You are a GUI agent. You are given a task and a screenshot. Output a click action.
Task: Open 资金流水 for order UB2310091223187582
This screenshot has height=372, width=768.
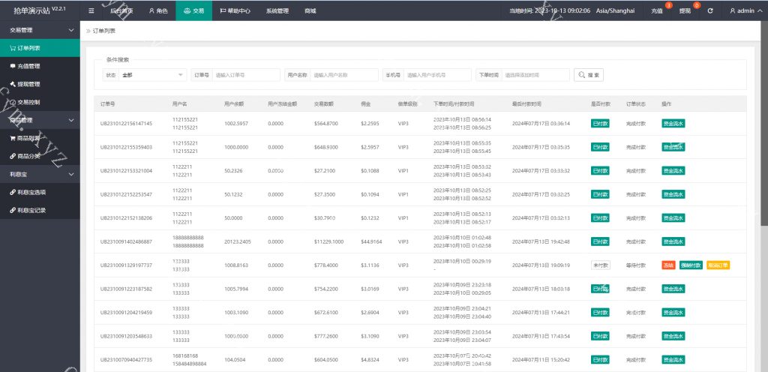673,289
